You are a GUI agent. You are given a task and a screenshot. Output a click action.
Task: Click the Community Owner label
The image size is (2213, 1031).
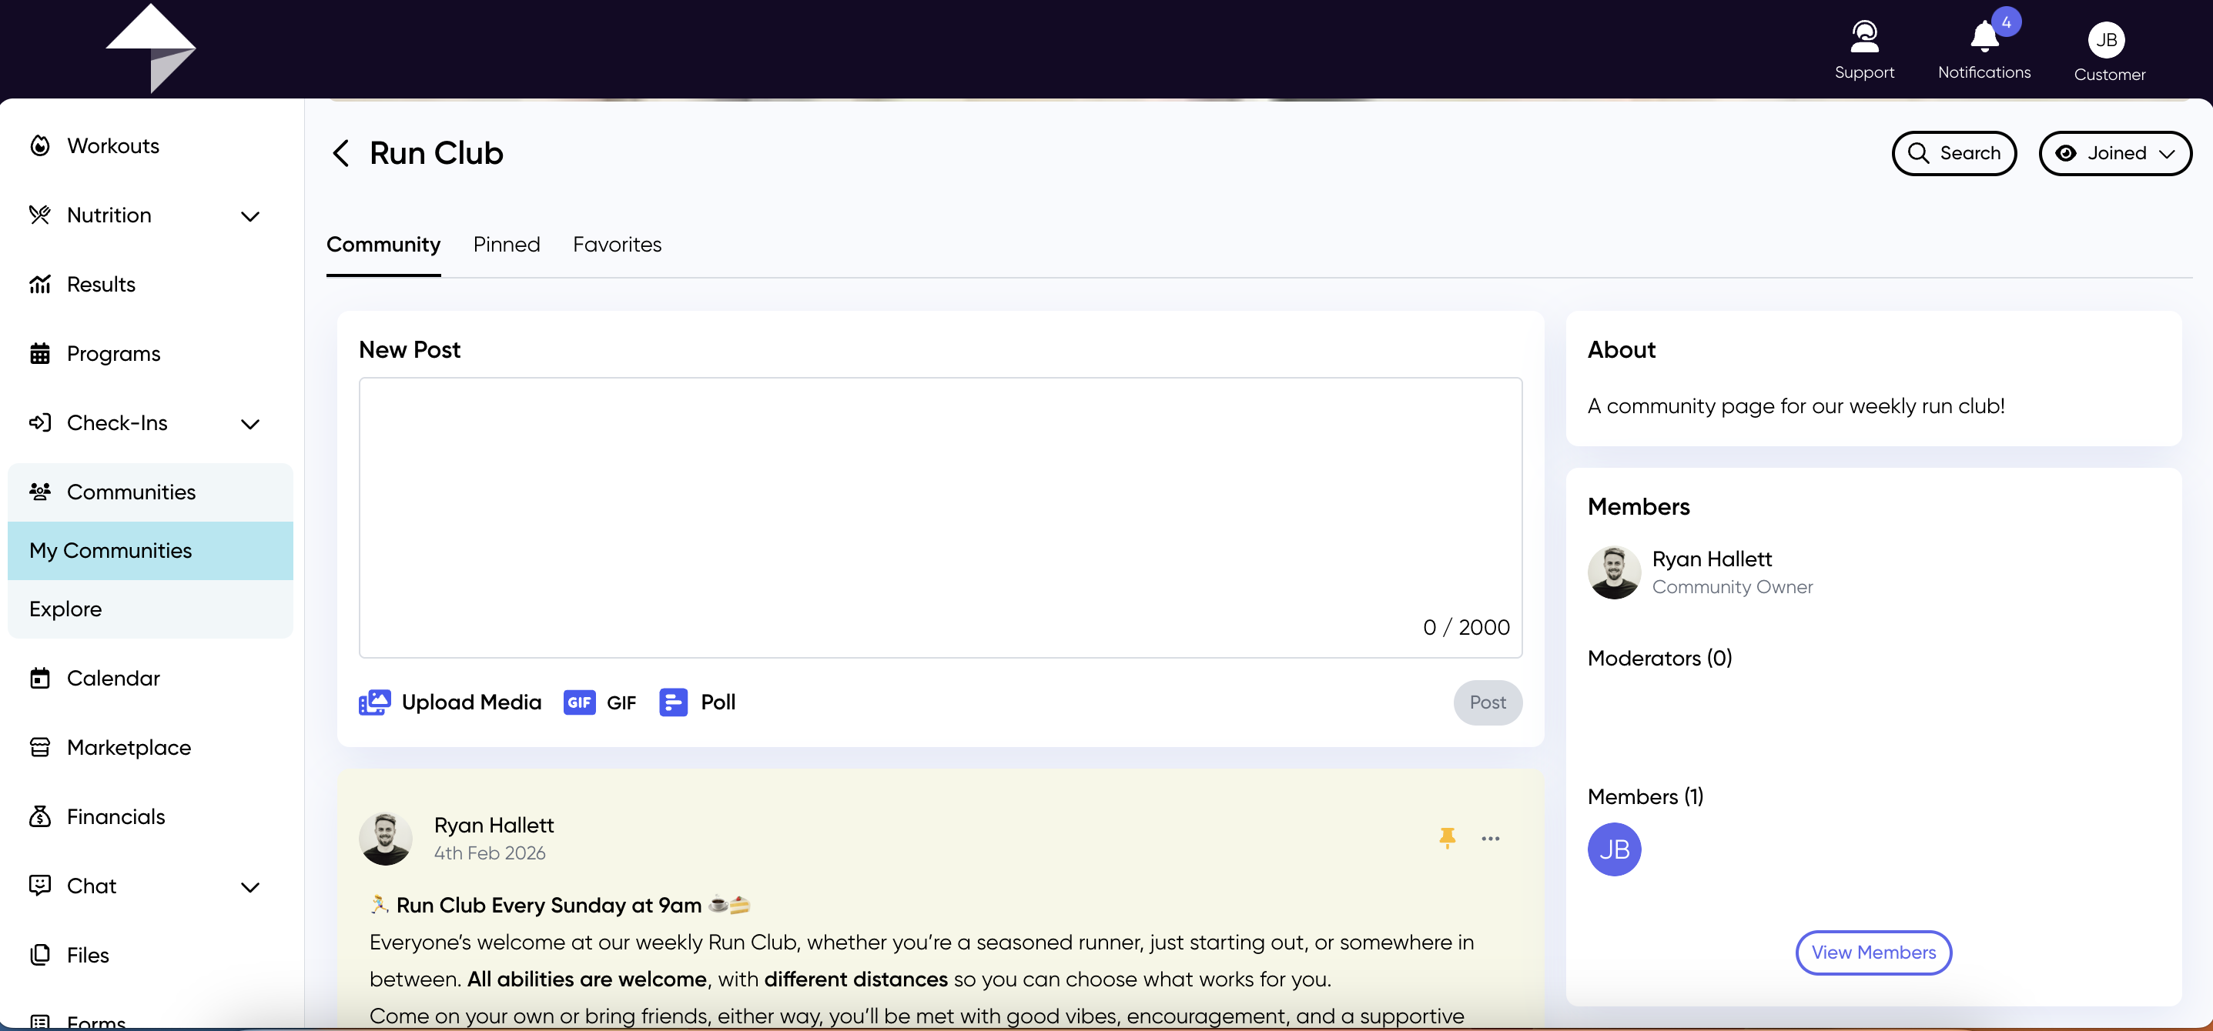[x=1732, y=587]
